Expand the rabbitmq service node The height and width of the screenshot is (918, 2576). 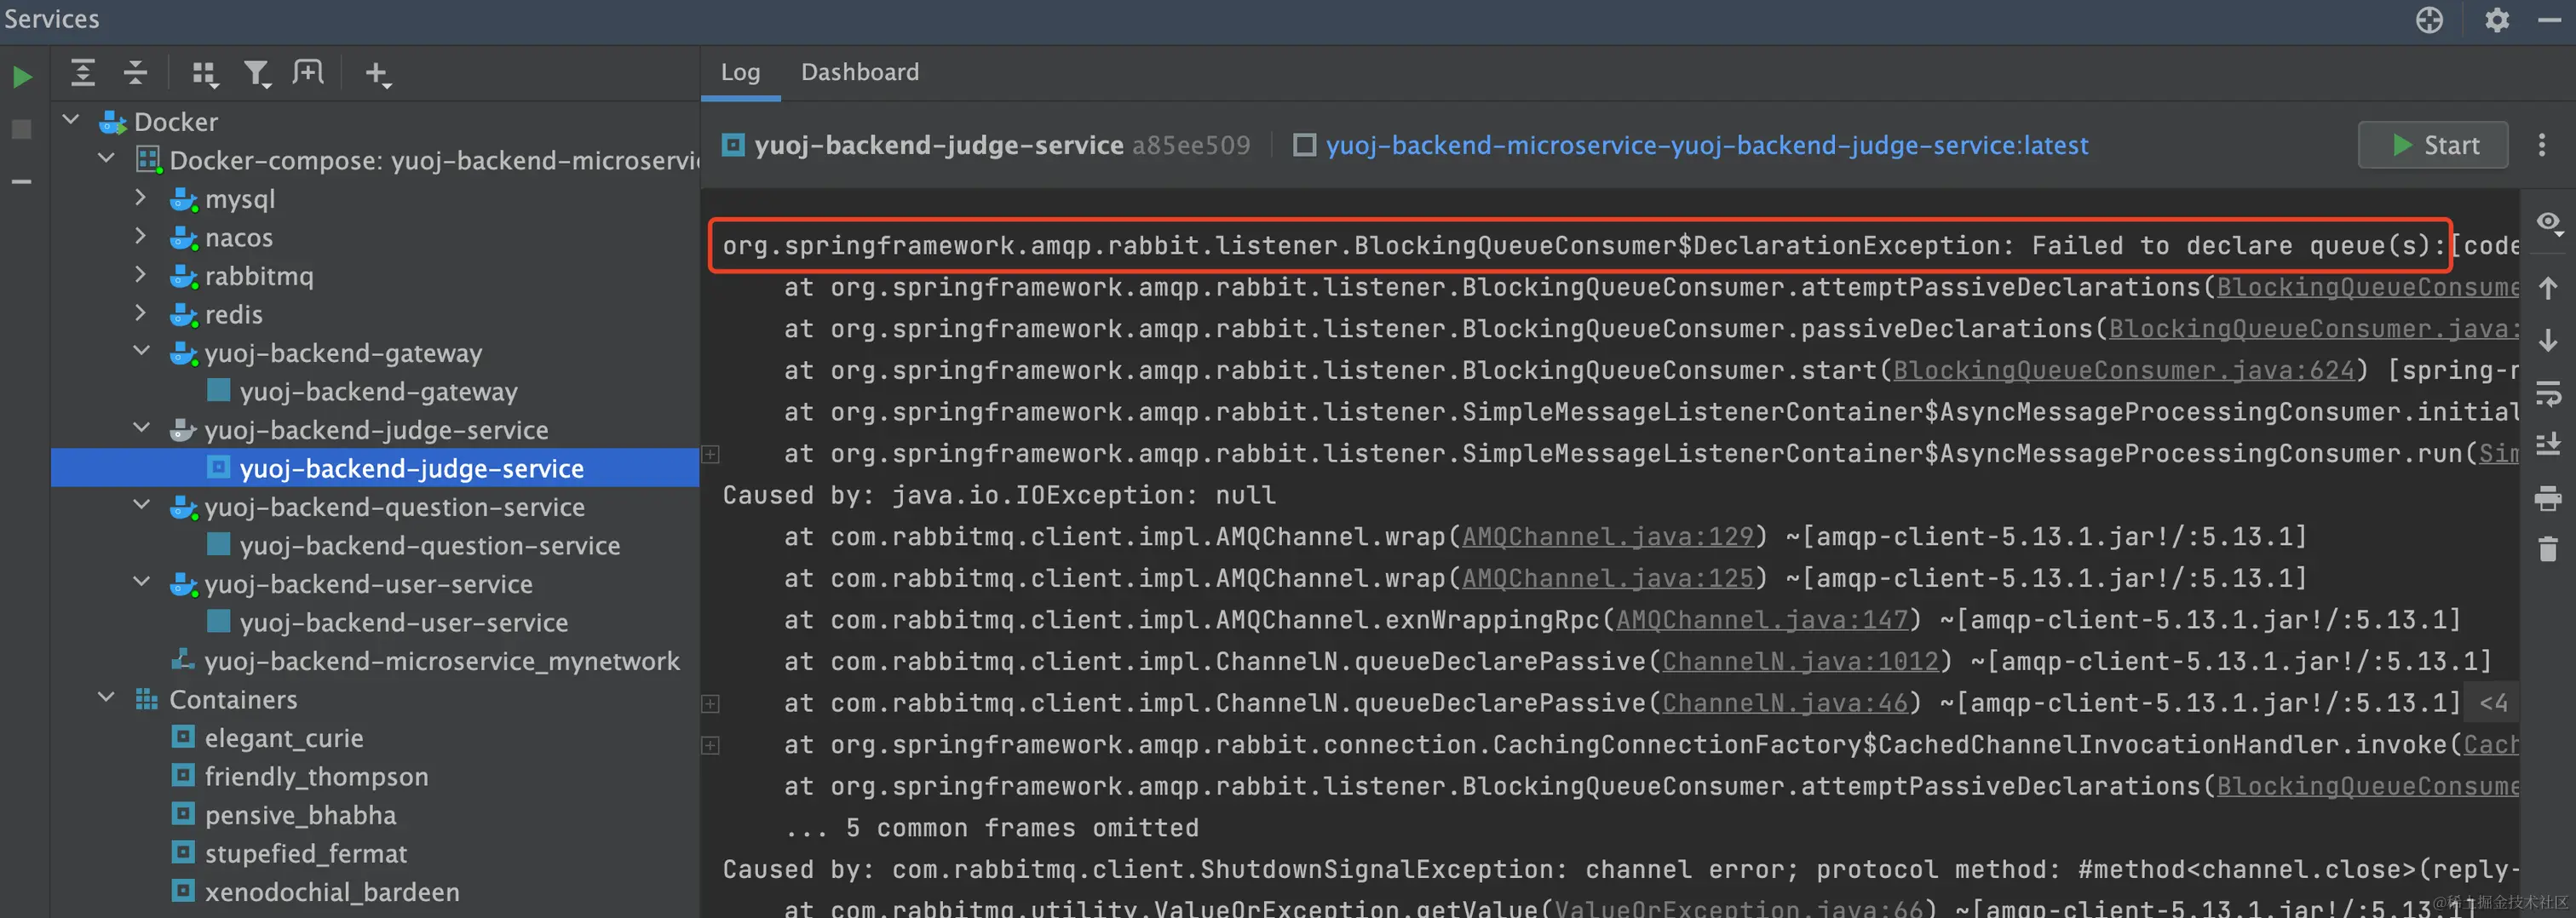[x=141, y=274]
